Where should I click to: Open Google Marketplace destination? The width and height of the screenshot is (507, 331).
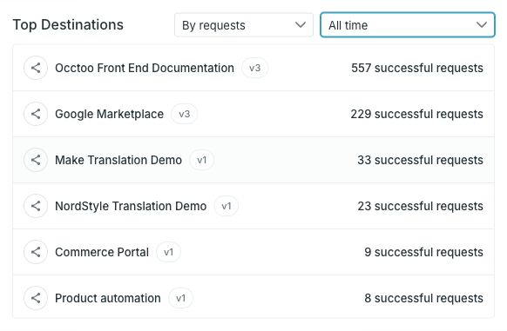click(x=109, y=114)
